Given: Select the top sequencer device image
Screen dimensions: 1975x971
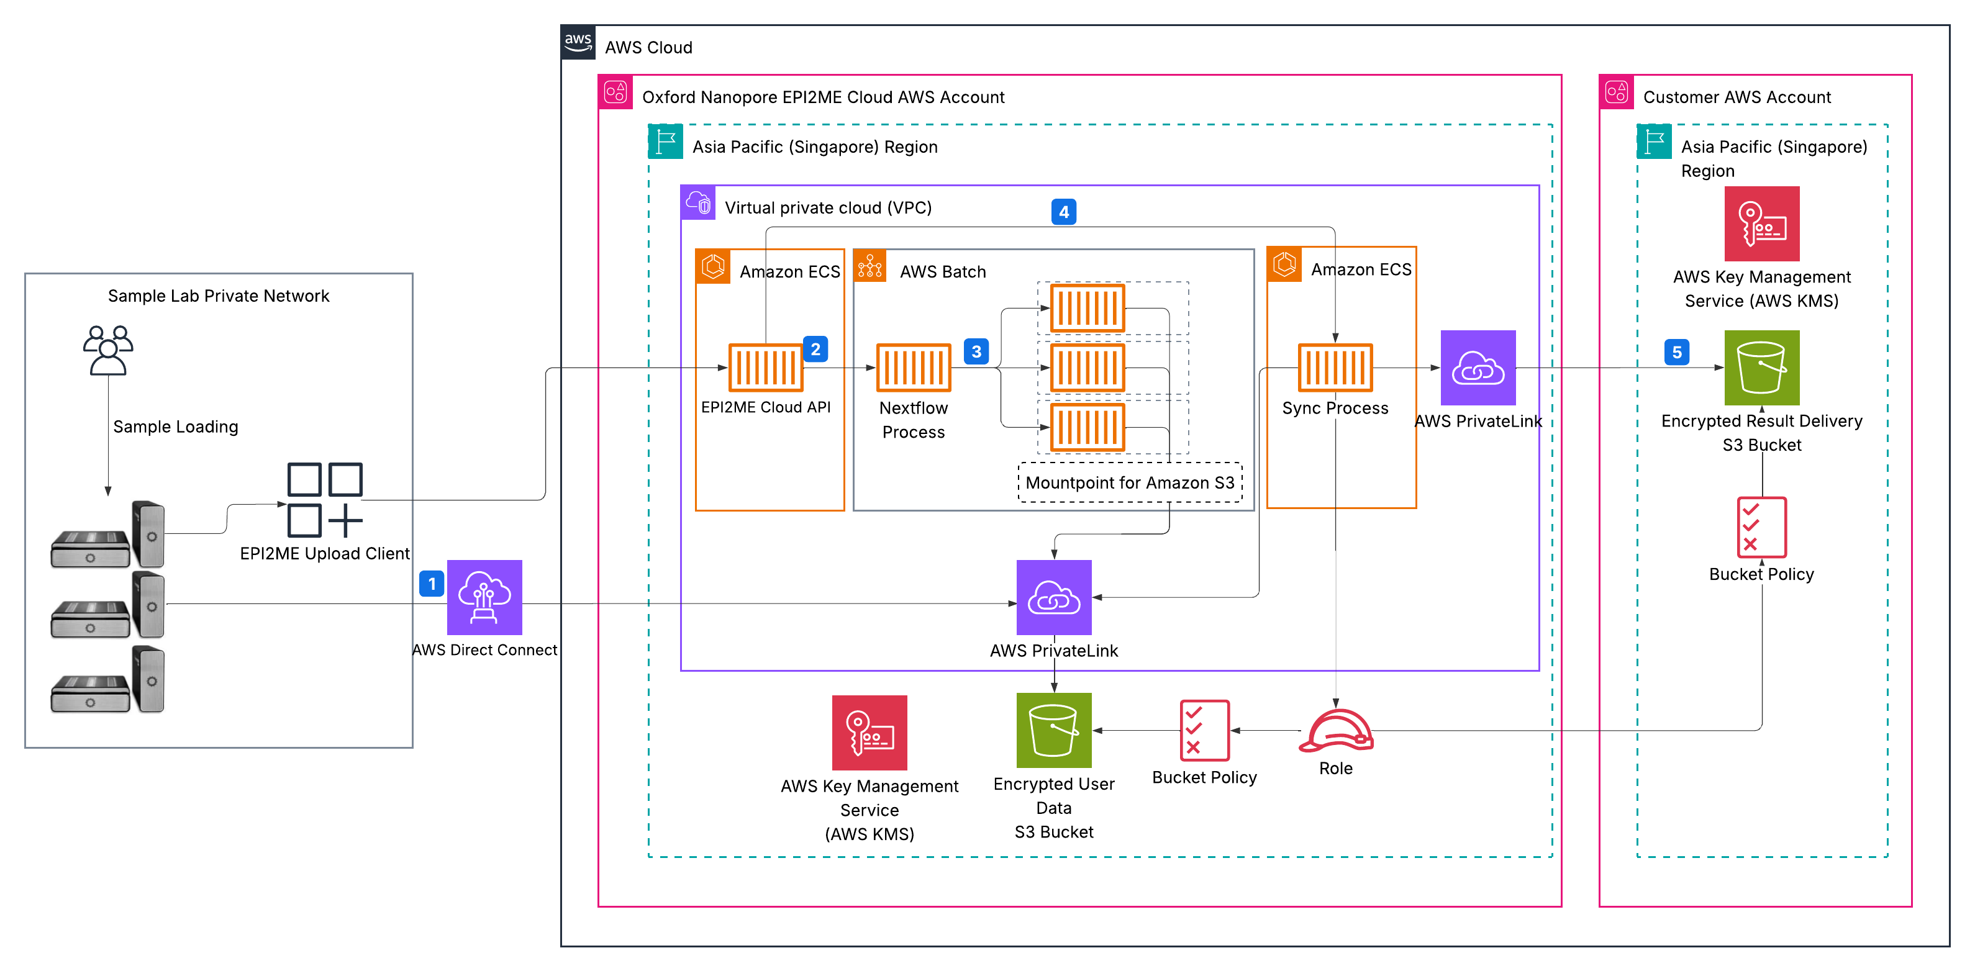Looking at the screenshot, I should [x=107, y=534].
